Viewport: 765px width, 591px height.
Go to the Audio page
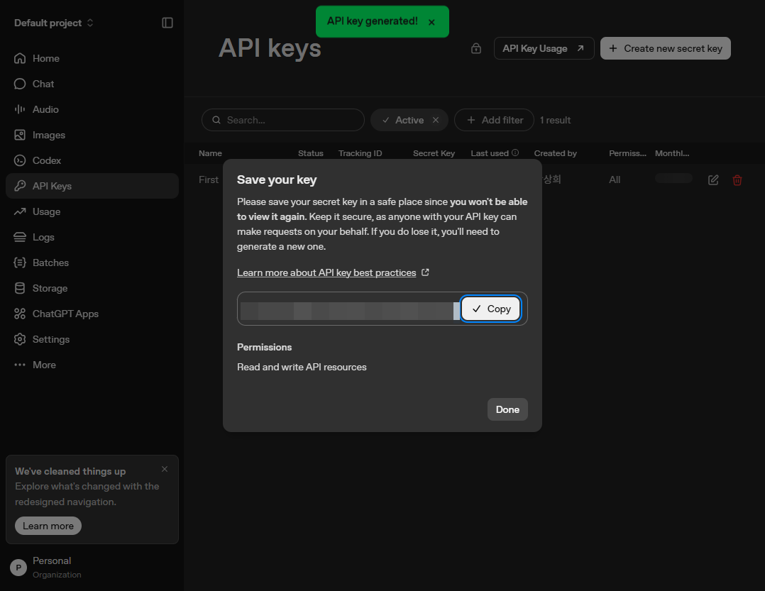tap(92, 109)
